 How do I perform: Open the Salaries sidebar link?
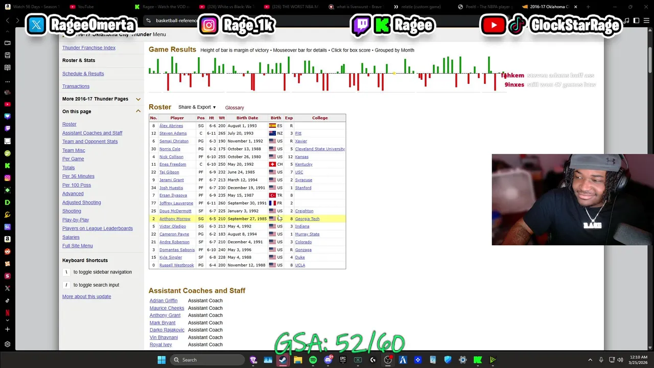coord(71,237)
